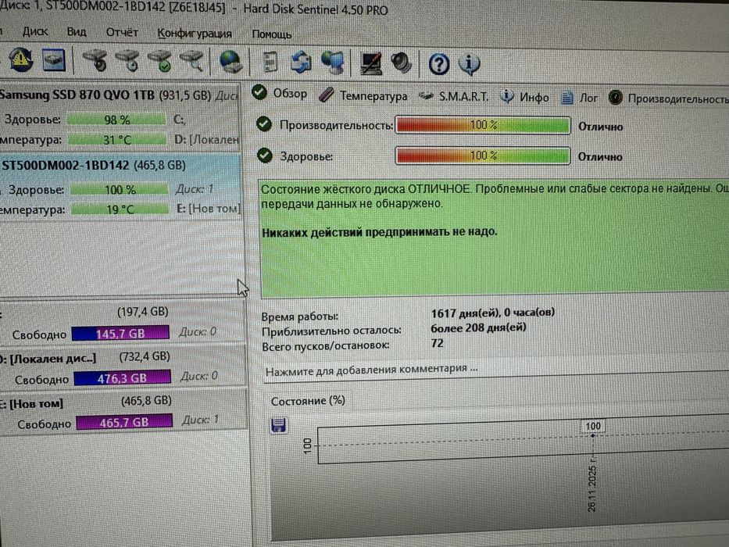Open the Помощь menu
729x547 pixels.
pos(271,34)
